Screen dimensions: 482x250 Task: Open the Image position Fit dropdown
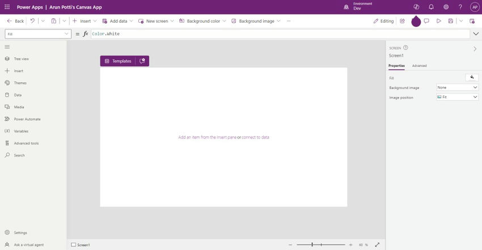click(x=457, y=97)
